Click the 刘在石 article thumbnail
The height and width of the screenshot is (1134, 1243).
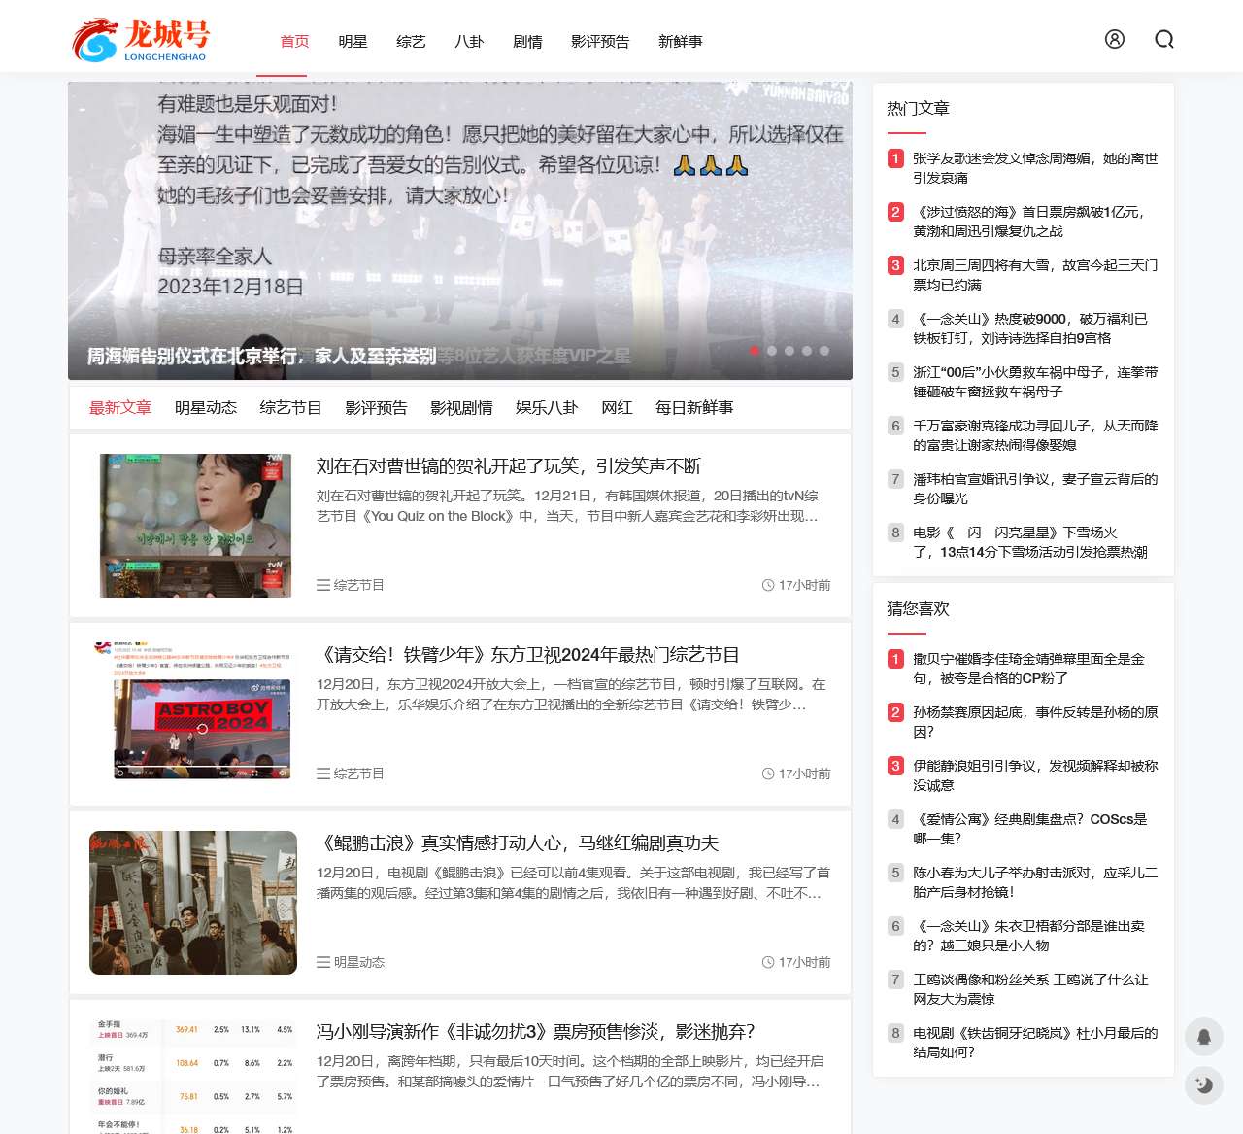click(195, 525)
